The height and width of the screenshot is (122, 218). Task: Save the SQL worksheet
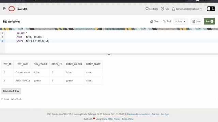(x=196, y=21)
